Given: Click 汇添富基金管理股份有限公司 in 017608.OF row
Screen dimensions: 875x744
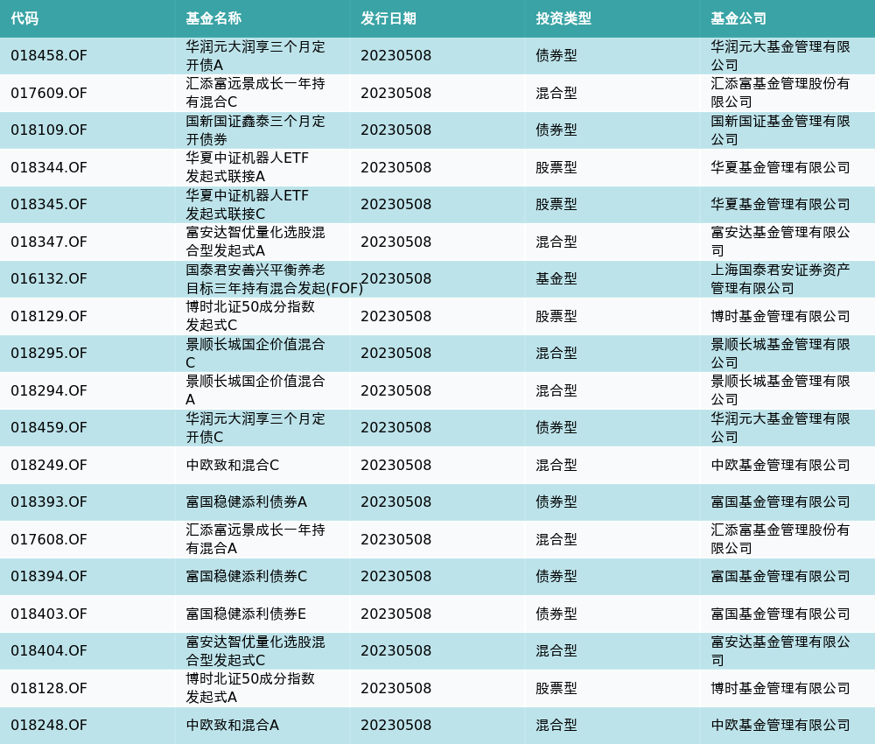Looking at the screenshot, I should click(x=780, y=539).
